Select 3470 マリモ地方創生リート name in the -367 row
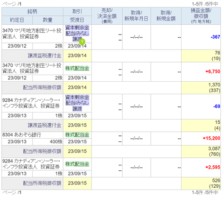The width and height of the screenshot is (224, 197). [x=32, y=34]
